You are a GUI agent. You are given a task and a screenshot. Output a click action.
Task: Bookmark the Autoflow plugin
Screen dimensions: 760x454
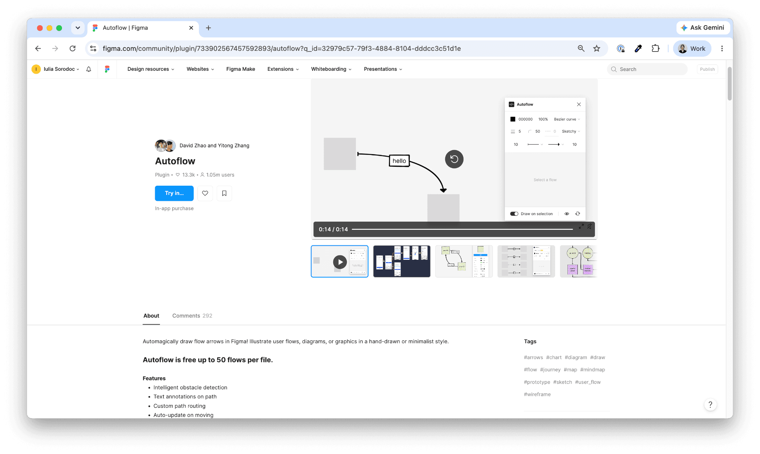224,193
